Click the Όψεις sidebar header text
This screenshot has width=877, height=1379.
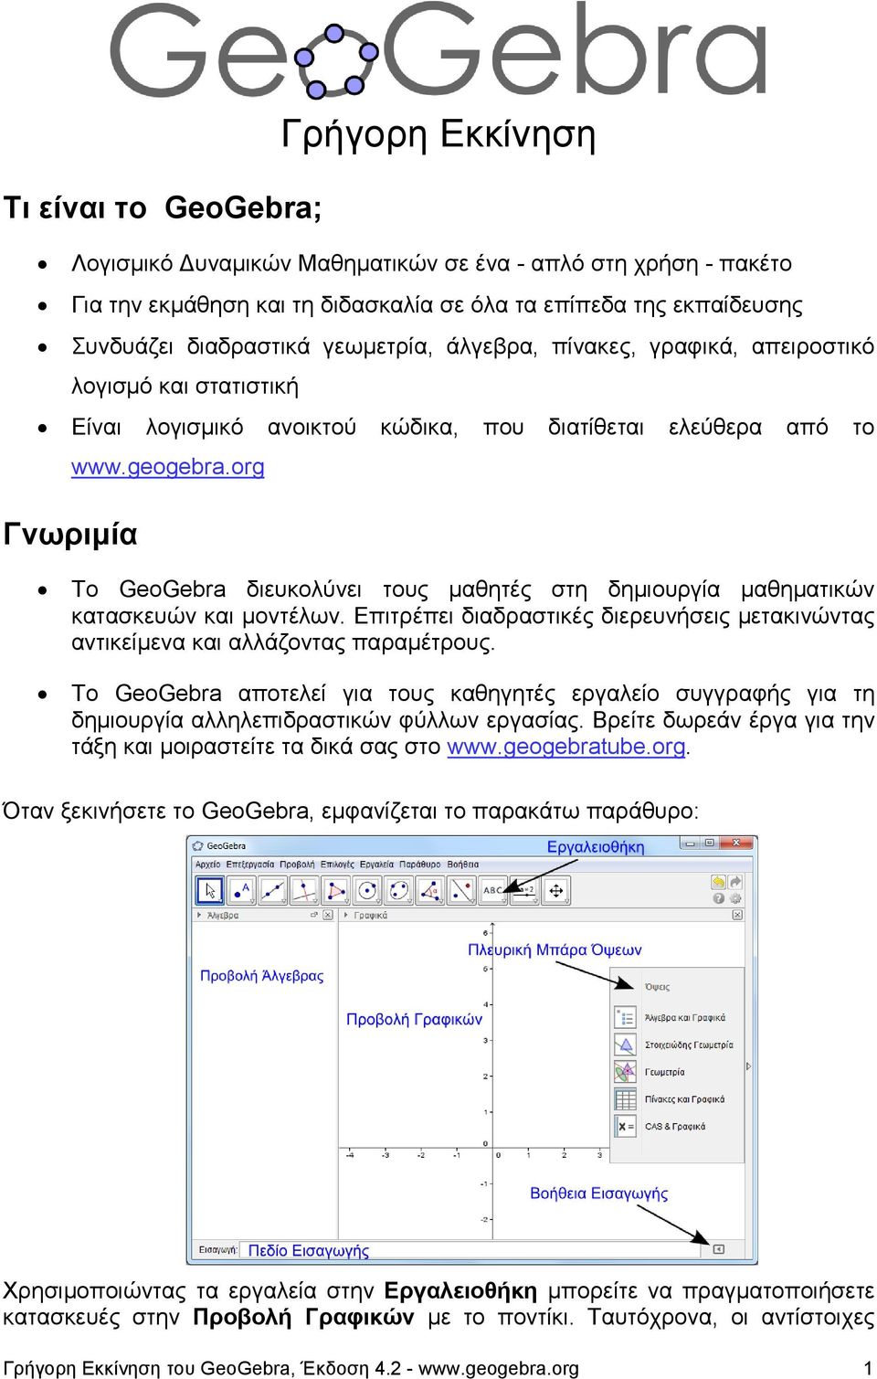[x=658, y=987]
